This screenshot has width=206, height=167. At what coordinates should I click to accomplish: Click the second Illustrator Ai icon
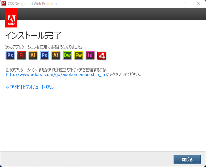click(56, 55)
